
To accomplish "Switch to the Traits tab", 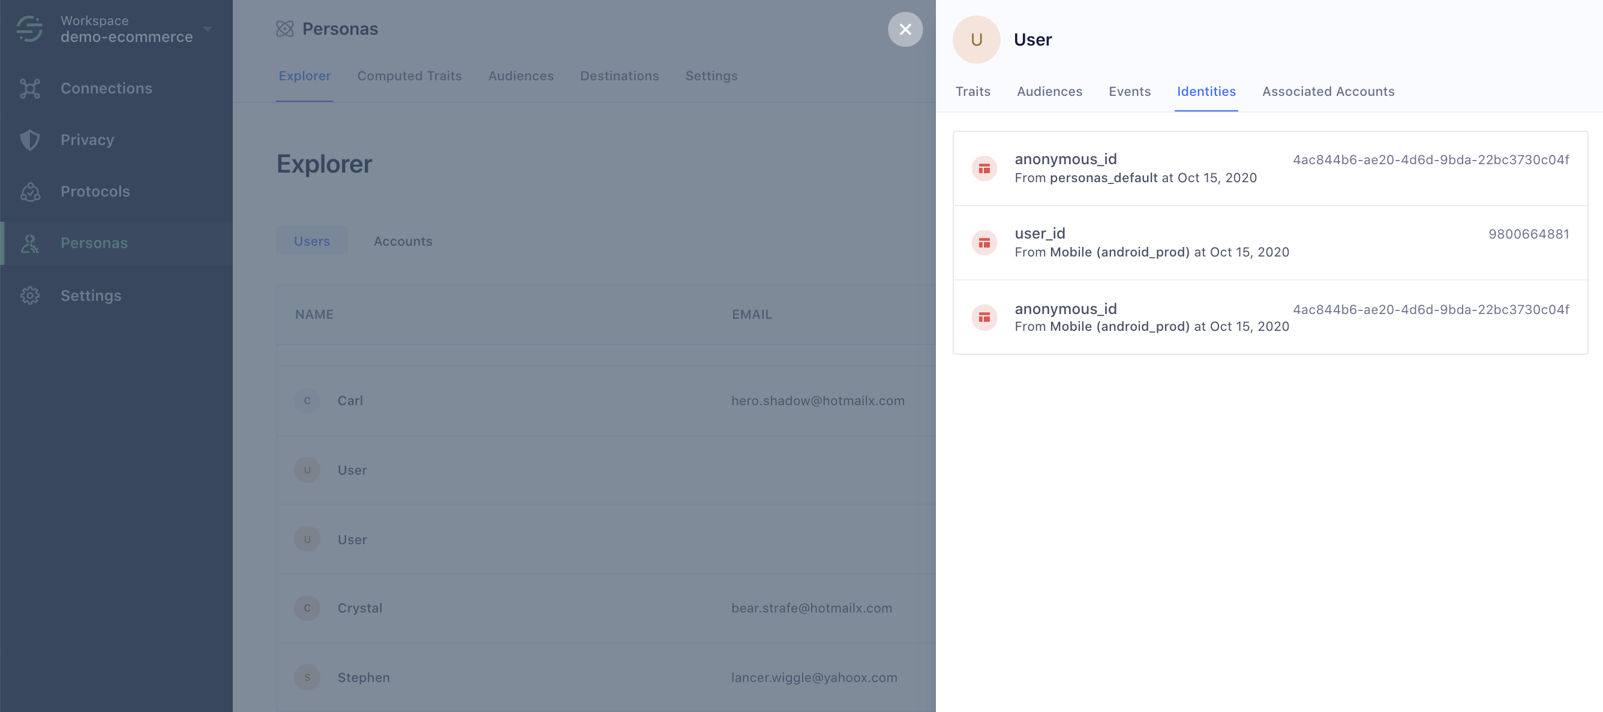I will point(972,92).
